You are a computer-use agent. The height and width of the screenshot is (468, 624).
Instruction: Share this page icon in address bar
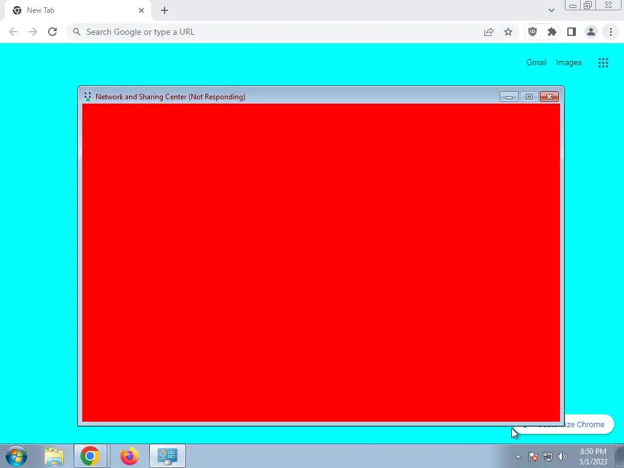coord(489,32)
